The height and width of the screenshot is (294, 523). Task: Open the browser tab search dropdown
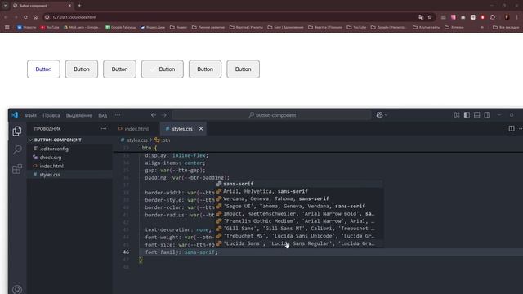(x=5, y=6)
